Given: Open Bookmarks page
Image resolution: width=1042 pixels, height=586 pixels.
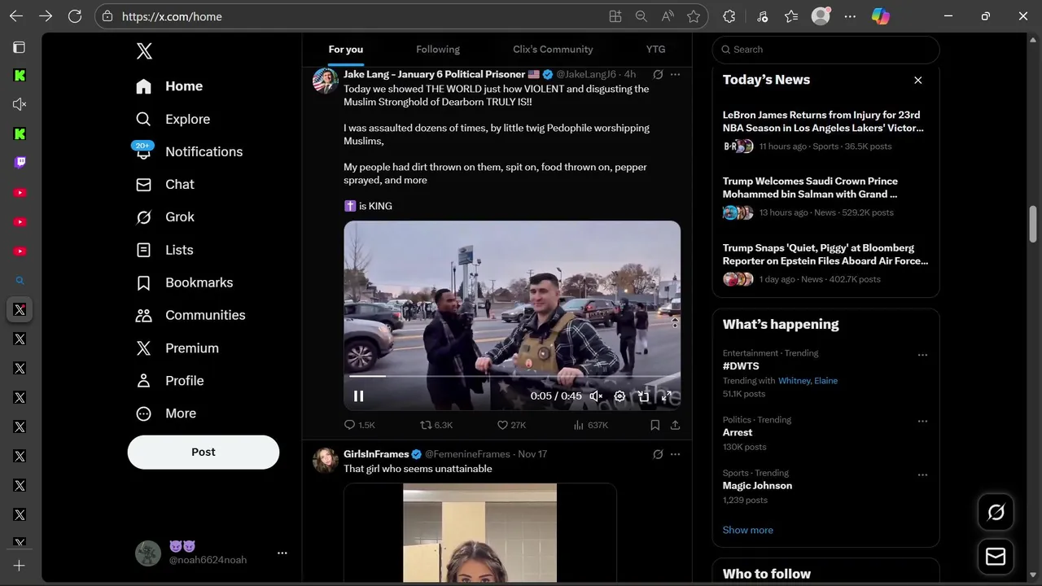Looking at the screenshot, I should 184,282.
